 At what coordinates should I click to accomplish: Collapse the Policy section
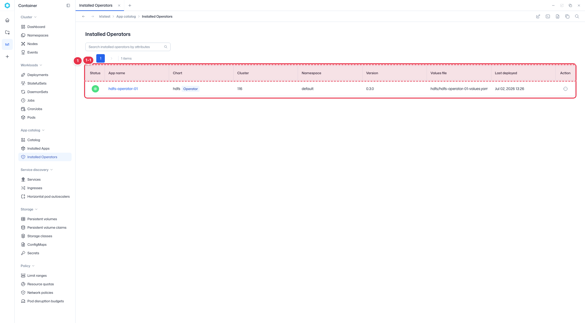[28, 266]
